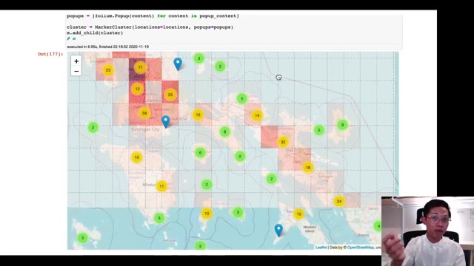Zoom out the map with minus button
Screen dimensions: 474x266
tap(76, 71)
